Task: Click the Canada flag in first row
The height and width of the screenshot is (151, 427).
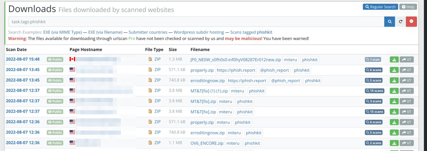Action: 72,59
